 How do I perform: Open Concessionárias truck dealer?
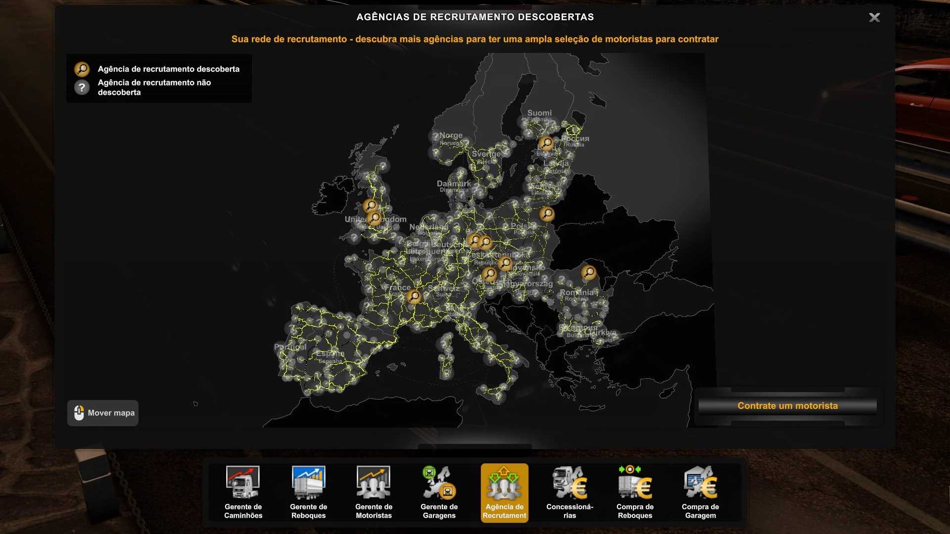point(570,492)
